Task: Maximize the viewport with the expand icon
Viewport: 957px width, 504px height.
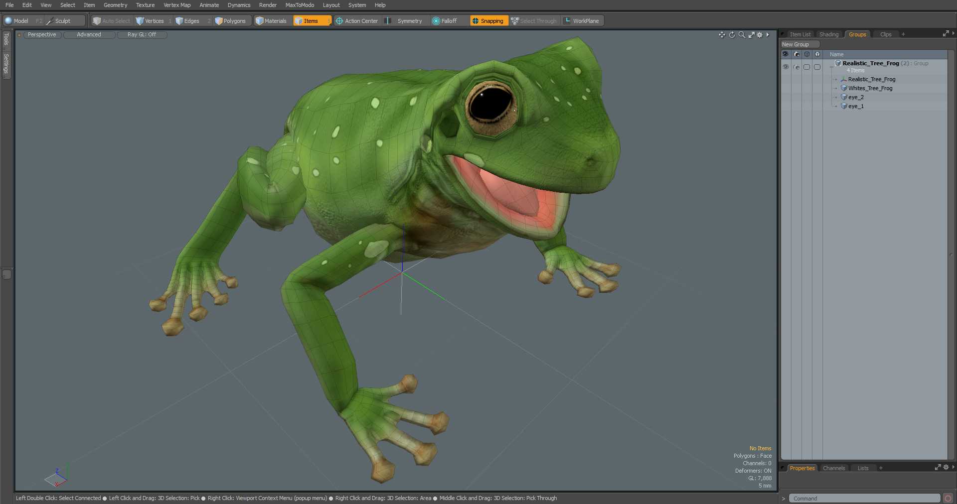Action: [751, 35]
